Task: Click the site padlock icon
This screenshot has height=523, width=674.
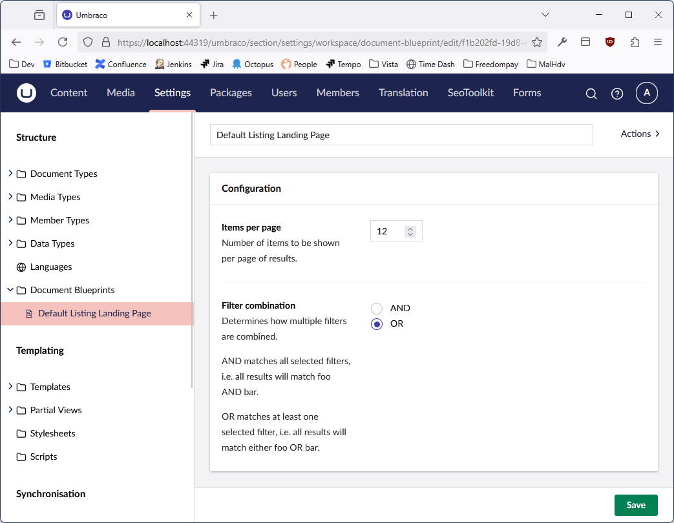Action: pyautogui.click(x=106, y=42)
